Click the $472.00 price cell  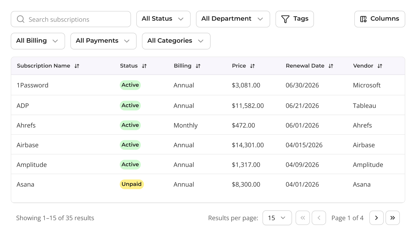(243, 125)
